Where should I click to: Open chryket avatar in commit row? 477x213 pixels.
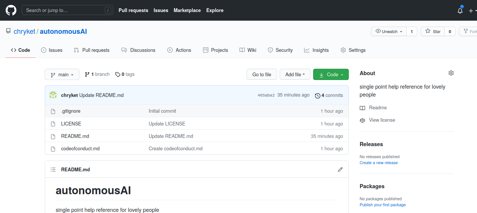(x=53, y=95)
